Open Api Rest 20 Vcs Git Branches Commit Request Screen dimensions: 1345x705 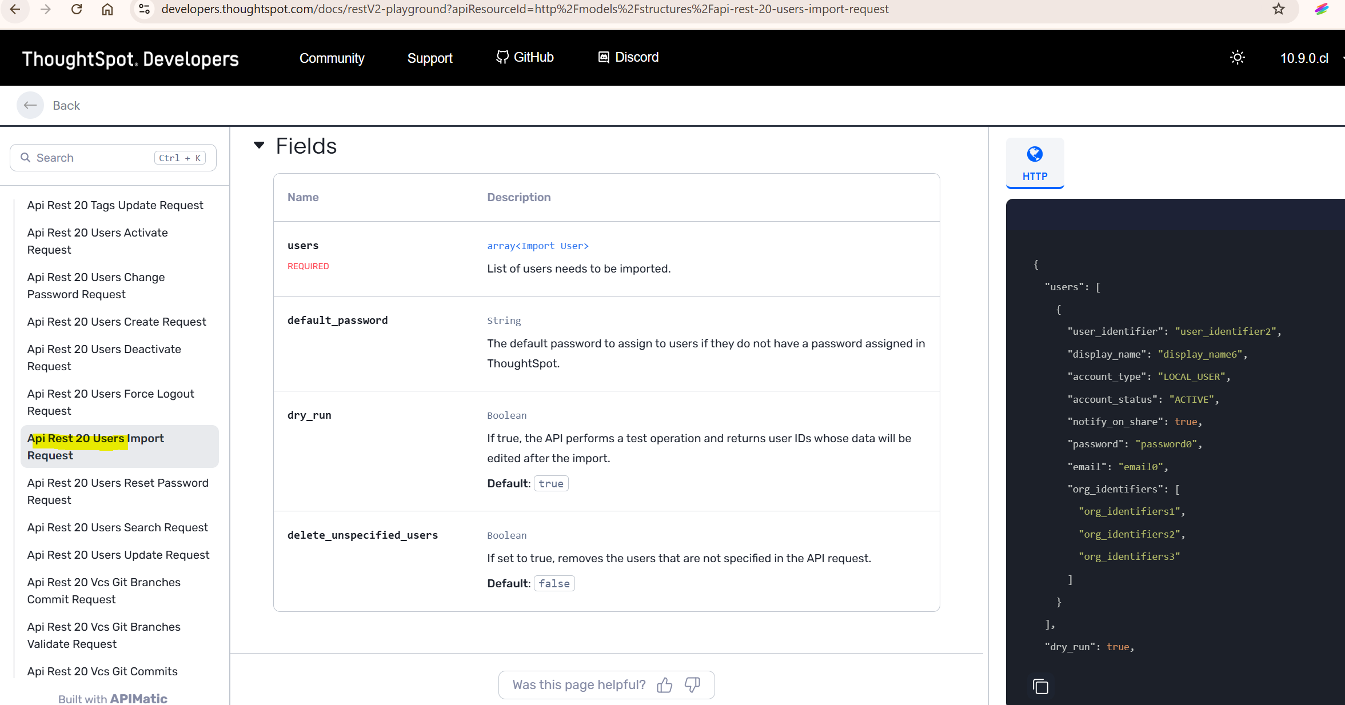click(104, 591)
